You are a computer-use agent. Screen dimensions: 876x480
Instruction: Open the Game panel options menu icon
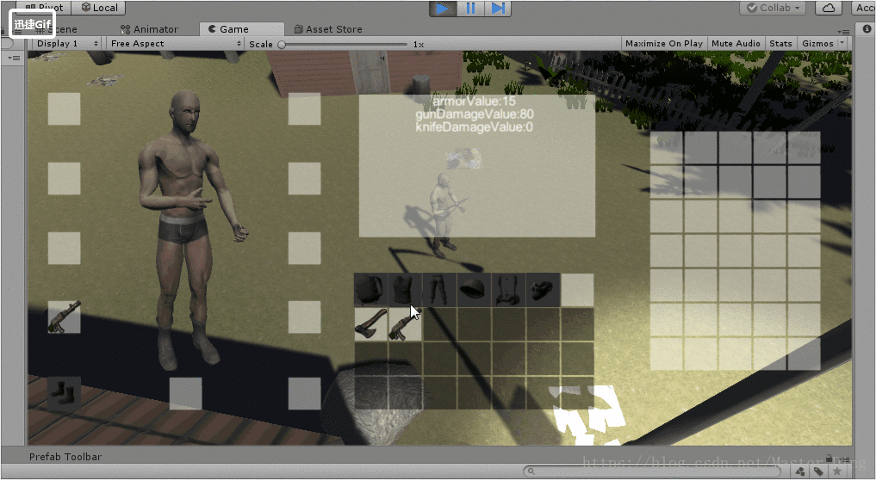click(x=843, y=32)
